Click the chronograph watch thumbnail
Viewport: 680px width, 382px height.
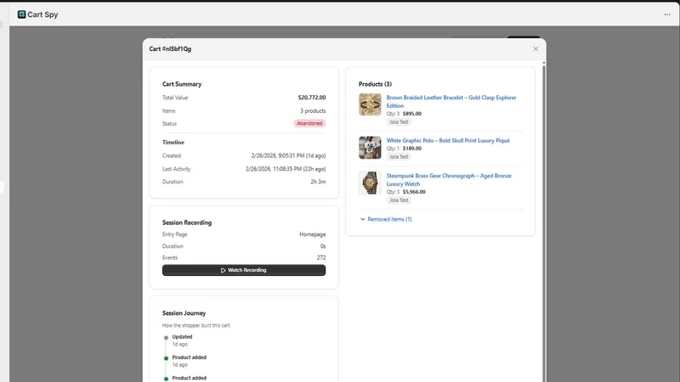(370, 183)
